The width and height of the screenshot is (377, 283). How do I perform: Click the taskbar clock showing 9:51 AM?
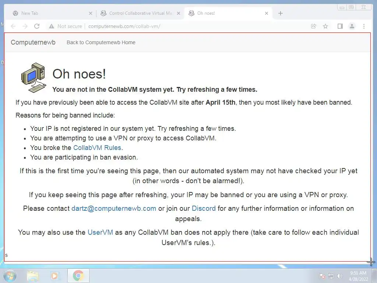coord(358,276)
